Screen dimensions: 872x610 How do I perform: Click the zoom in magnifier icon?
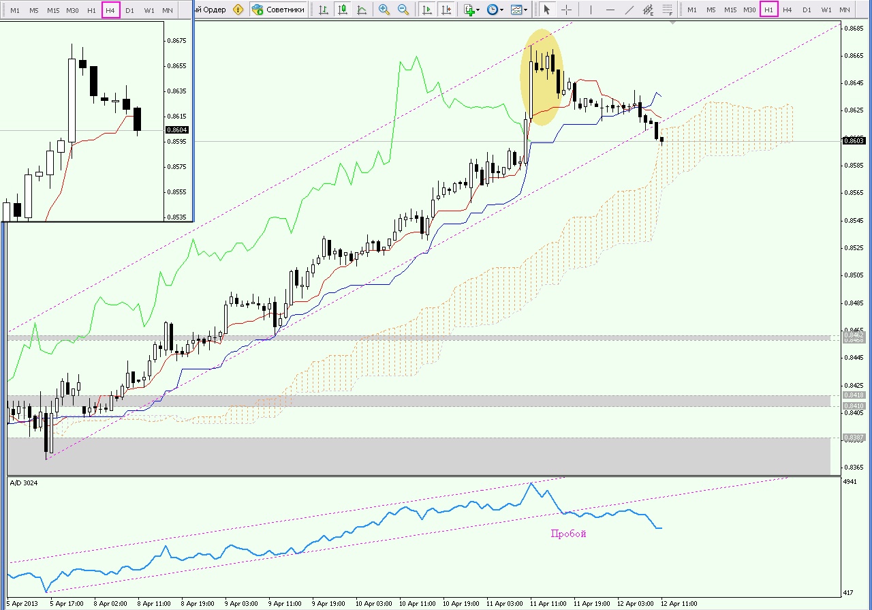click(384, 10)
